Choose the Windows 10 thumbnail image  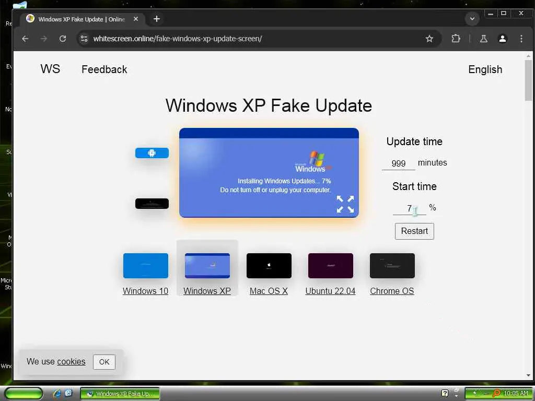click(x=146, y=266)
